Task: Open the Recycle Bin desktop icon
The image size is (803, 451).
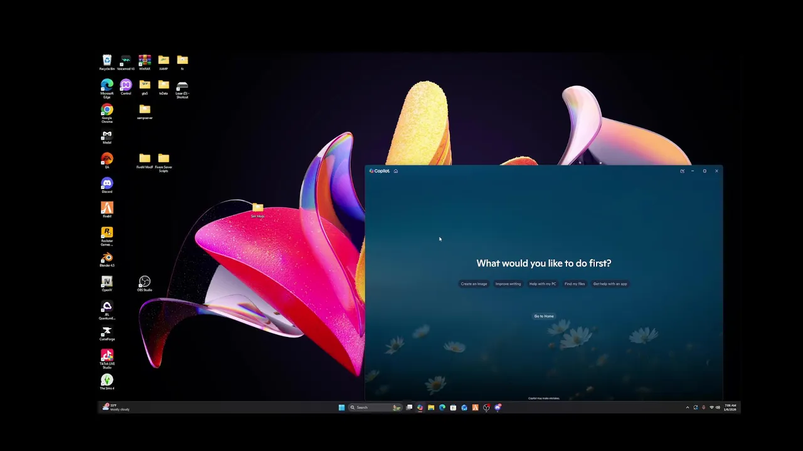Action: tap(107, 62)
